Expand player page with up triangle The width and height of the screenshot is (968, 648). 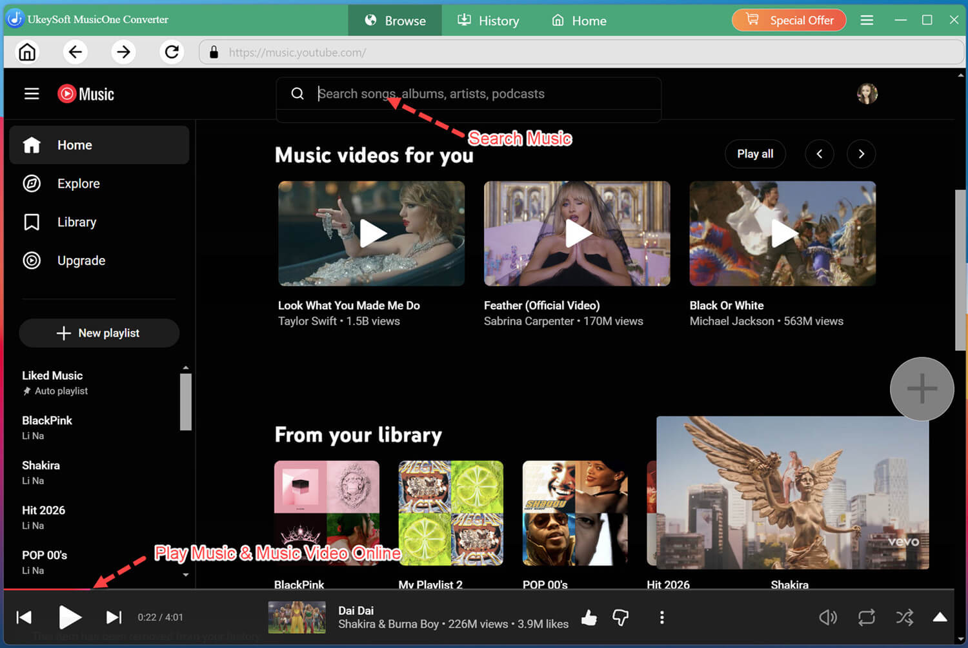[940, 617]
